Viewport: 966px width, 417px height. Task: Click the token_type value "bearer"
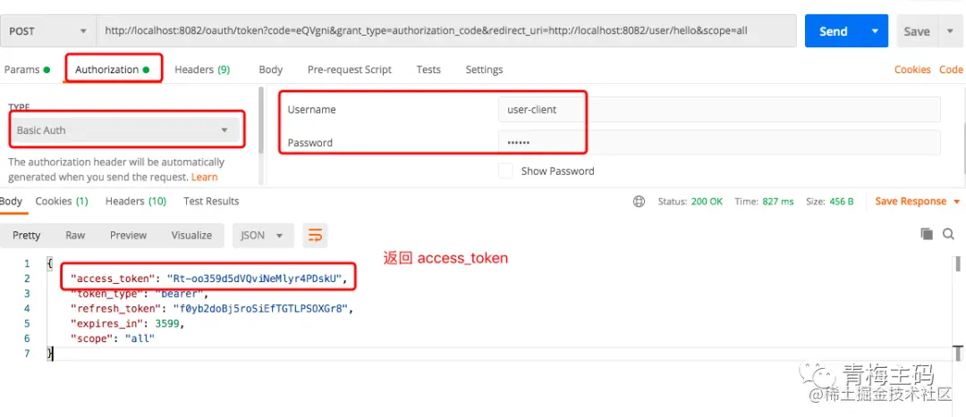point(178,294)
